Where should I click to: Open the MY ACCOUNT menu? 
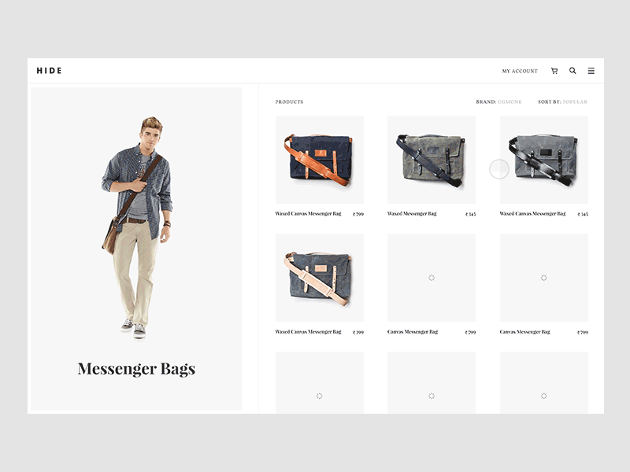518,71
